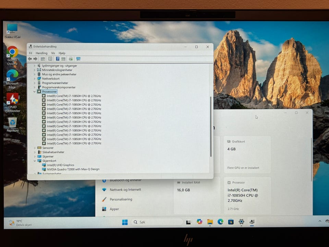Expand Minneteknologienheter node
Image resolution: width=329 pixels, height=247 pixels.
(35, 70)
